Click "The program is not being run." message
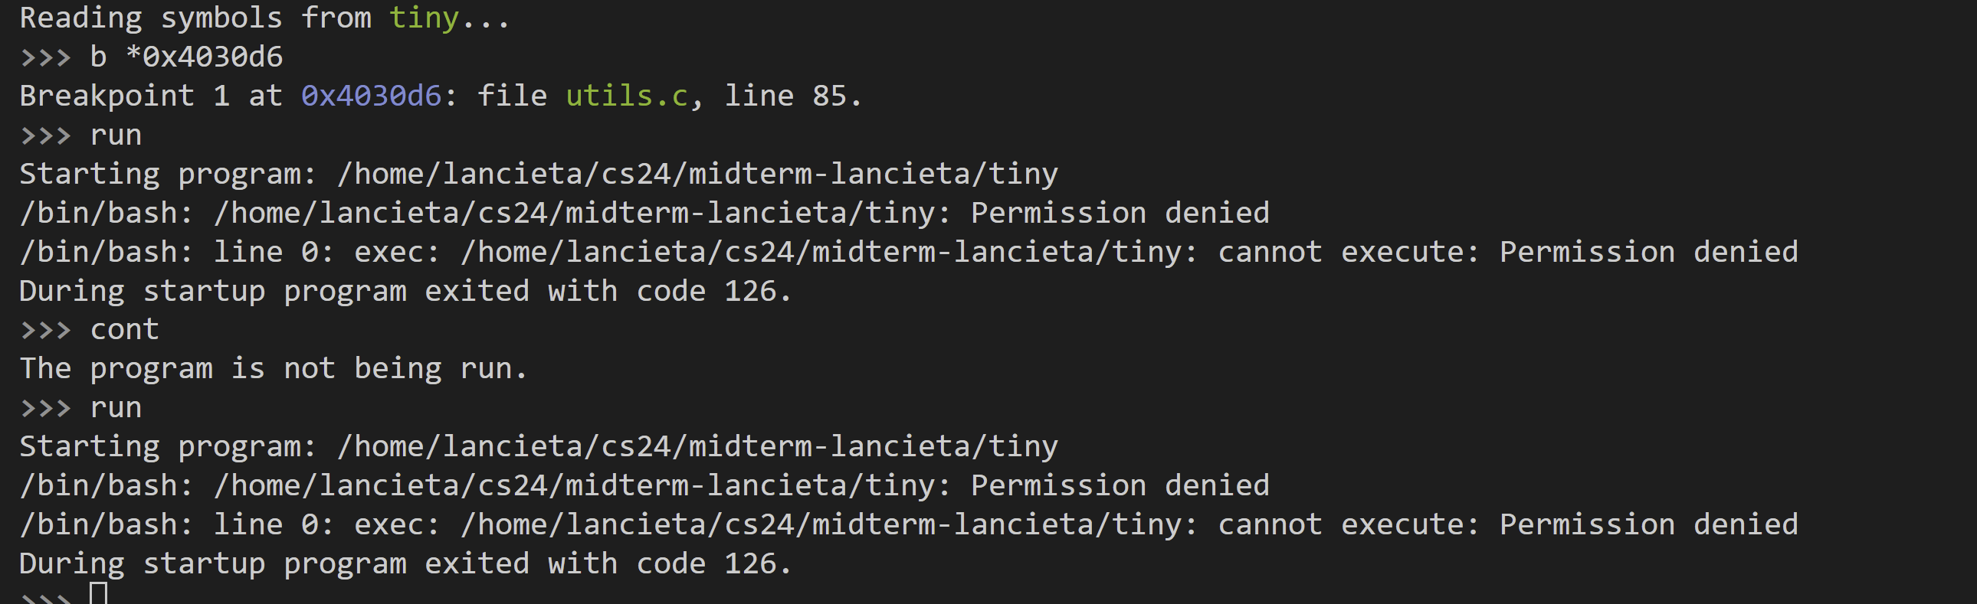 (274, 369)
